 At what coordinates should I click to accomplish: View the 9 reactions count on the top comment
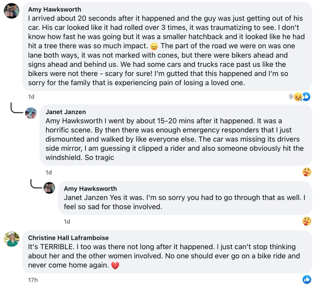click(x=291, y=97)
